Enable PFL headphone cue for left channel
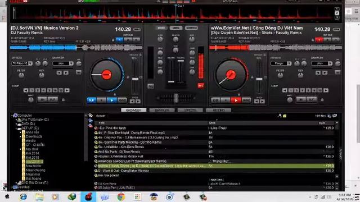This screenshot has width=360, height=202. click(x=151, y=86)
